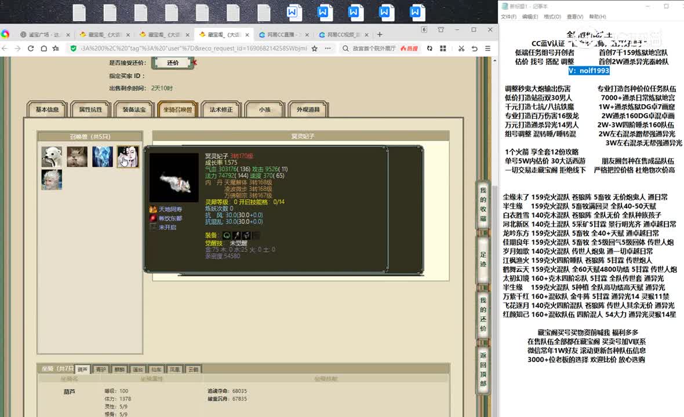Open Notepad 查看(V) menu
684x417 pixels.
(575, 17)
